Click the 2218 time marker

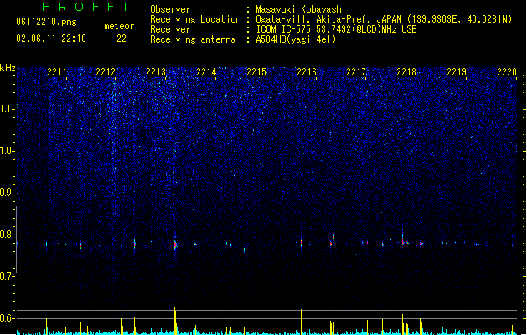pyautogui.click(x=406, y=72)
